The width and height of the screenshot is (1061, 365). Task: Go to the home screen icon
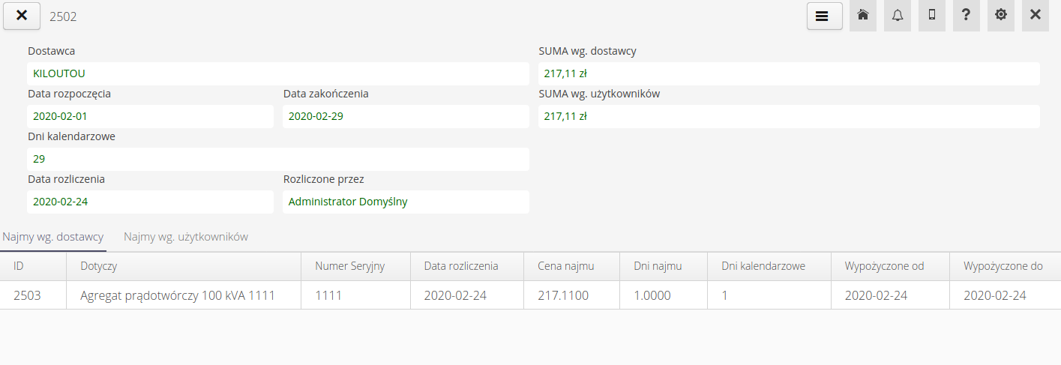pyautogui.click(x=863, y=16)
